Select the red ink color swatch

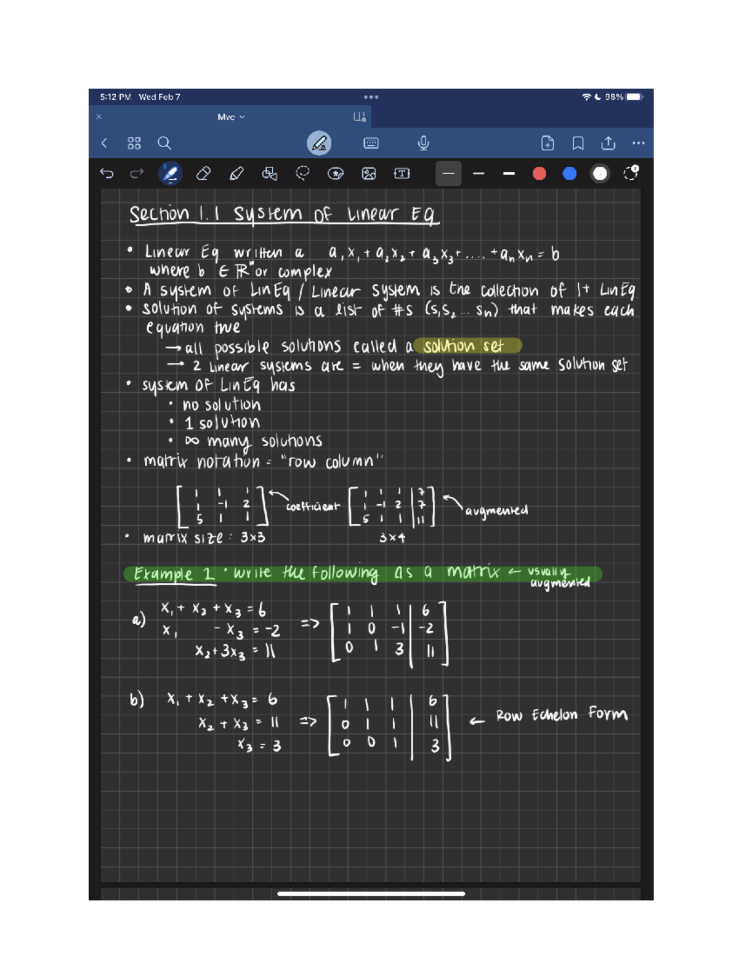pyautogui.click(x=539, y=173)
